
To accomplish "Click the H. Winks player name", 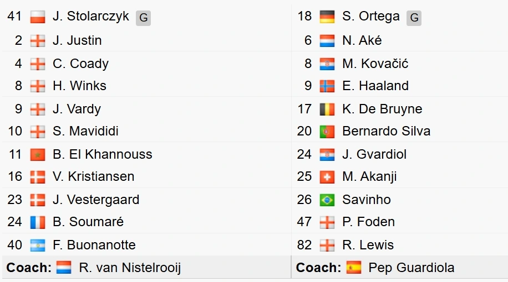I will click(x=79, y=86).
